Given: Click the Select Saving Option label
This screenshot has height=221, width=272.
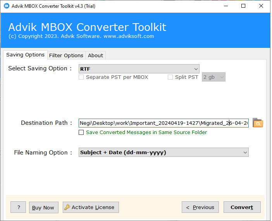Looking at the screenshot, I should tap(40, 68).
